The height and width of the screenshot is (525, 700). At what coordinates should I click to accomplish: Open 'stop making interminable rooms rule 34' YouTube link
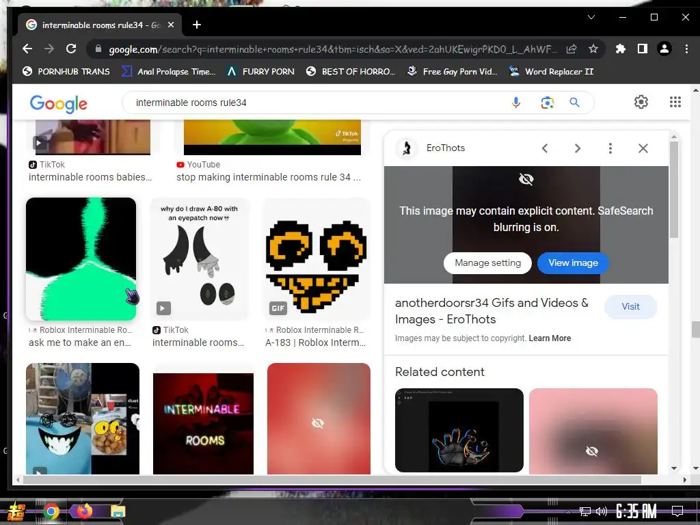pos(268,177)
